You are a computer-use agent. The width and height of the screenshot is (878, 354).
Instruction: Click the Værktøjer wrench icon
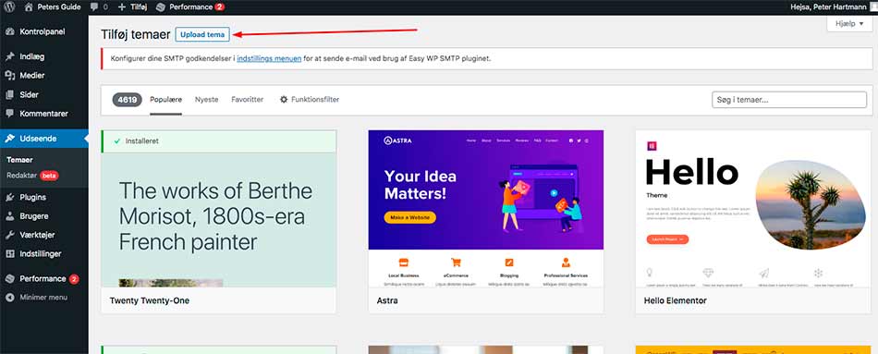coord(9,236)
